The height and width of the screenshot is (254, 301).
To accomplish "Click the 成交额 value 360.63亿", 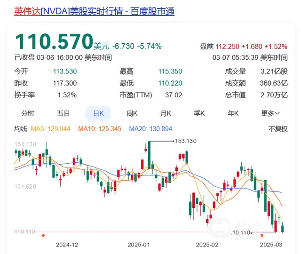I will coord(274,83).
